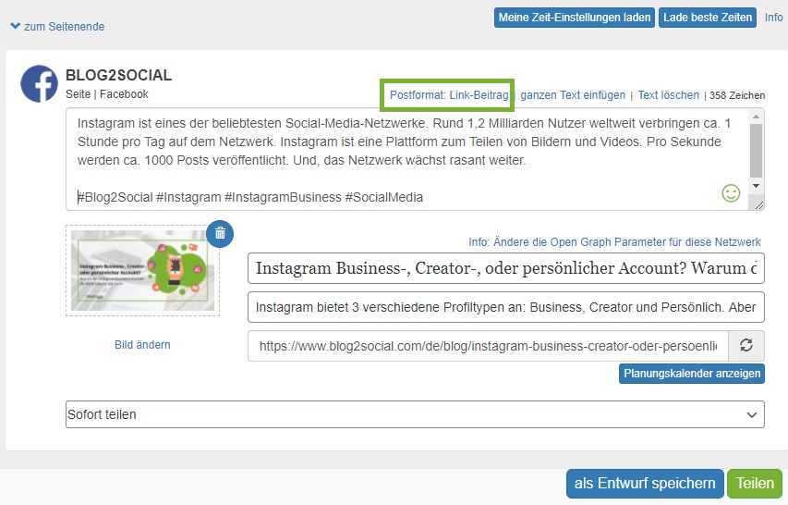Click the blog2social URL field
This screenshot has height=505, width=788.
tap(488, 346)
